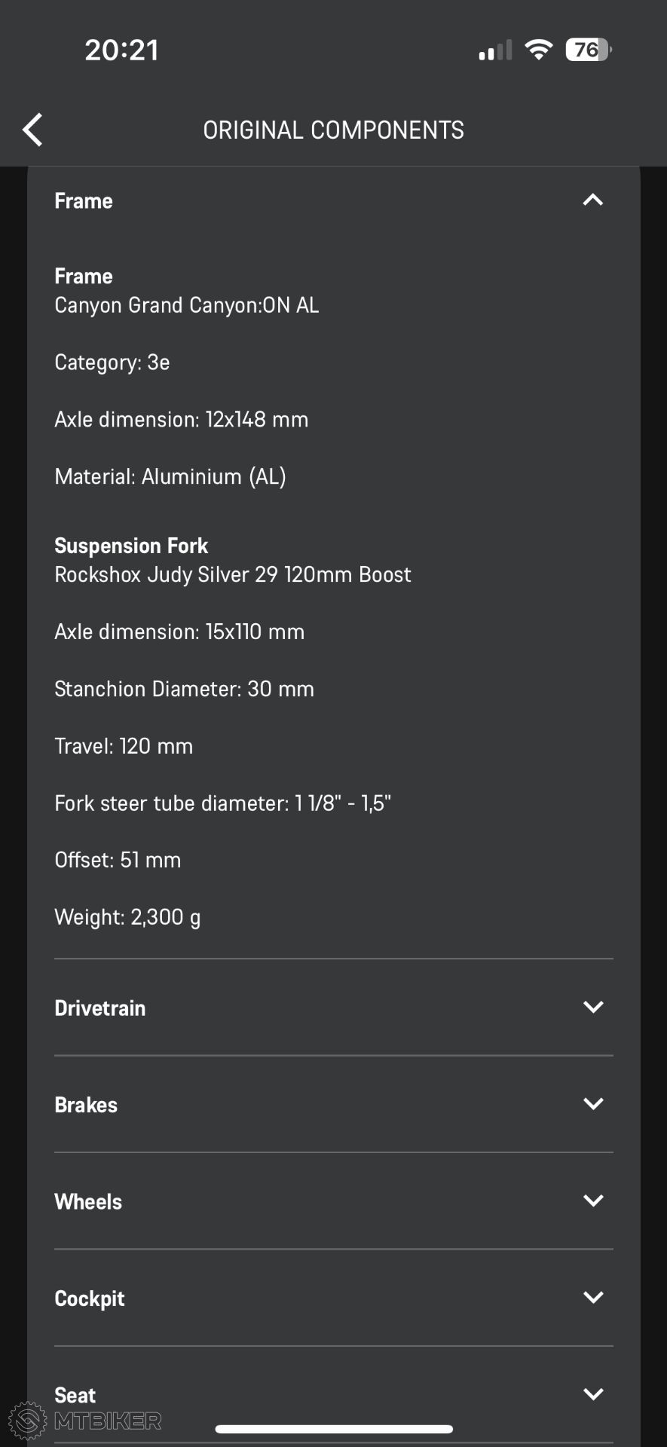The height and width of the screenshot is (1447, 667).
Task: Select the Cockpit section heading
Action: point(90,1299)
